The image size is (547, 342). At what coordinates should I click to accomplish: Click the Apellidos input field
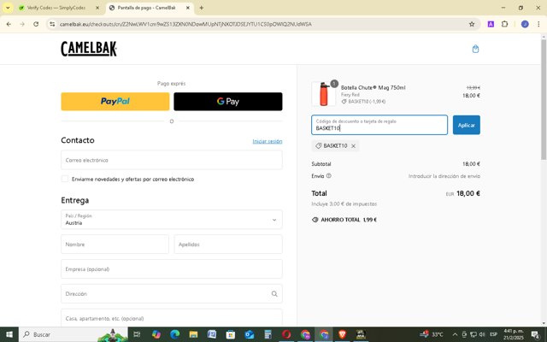228,245
